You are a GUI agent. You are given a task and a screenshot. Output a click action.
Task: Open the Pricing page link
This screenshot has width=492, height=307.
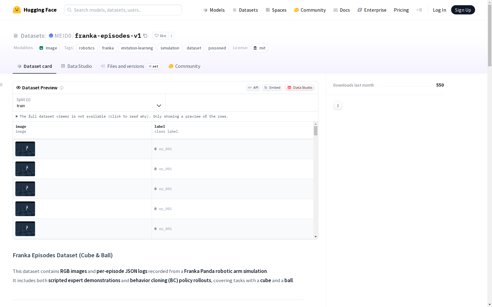(x=401, y=10)
